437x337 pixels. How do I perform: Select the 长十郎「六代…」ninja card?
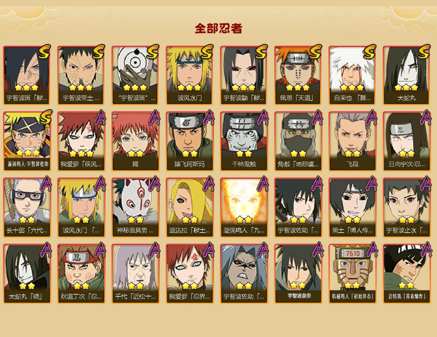click(x=27, y=208)
